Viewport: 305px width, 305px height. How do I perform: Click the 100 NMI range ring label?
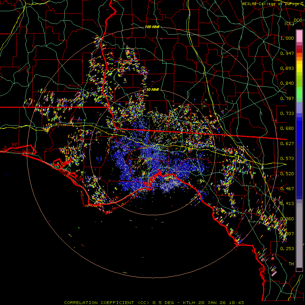[x=152, y=27]
